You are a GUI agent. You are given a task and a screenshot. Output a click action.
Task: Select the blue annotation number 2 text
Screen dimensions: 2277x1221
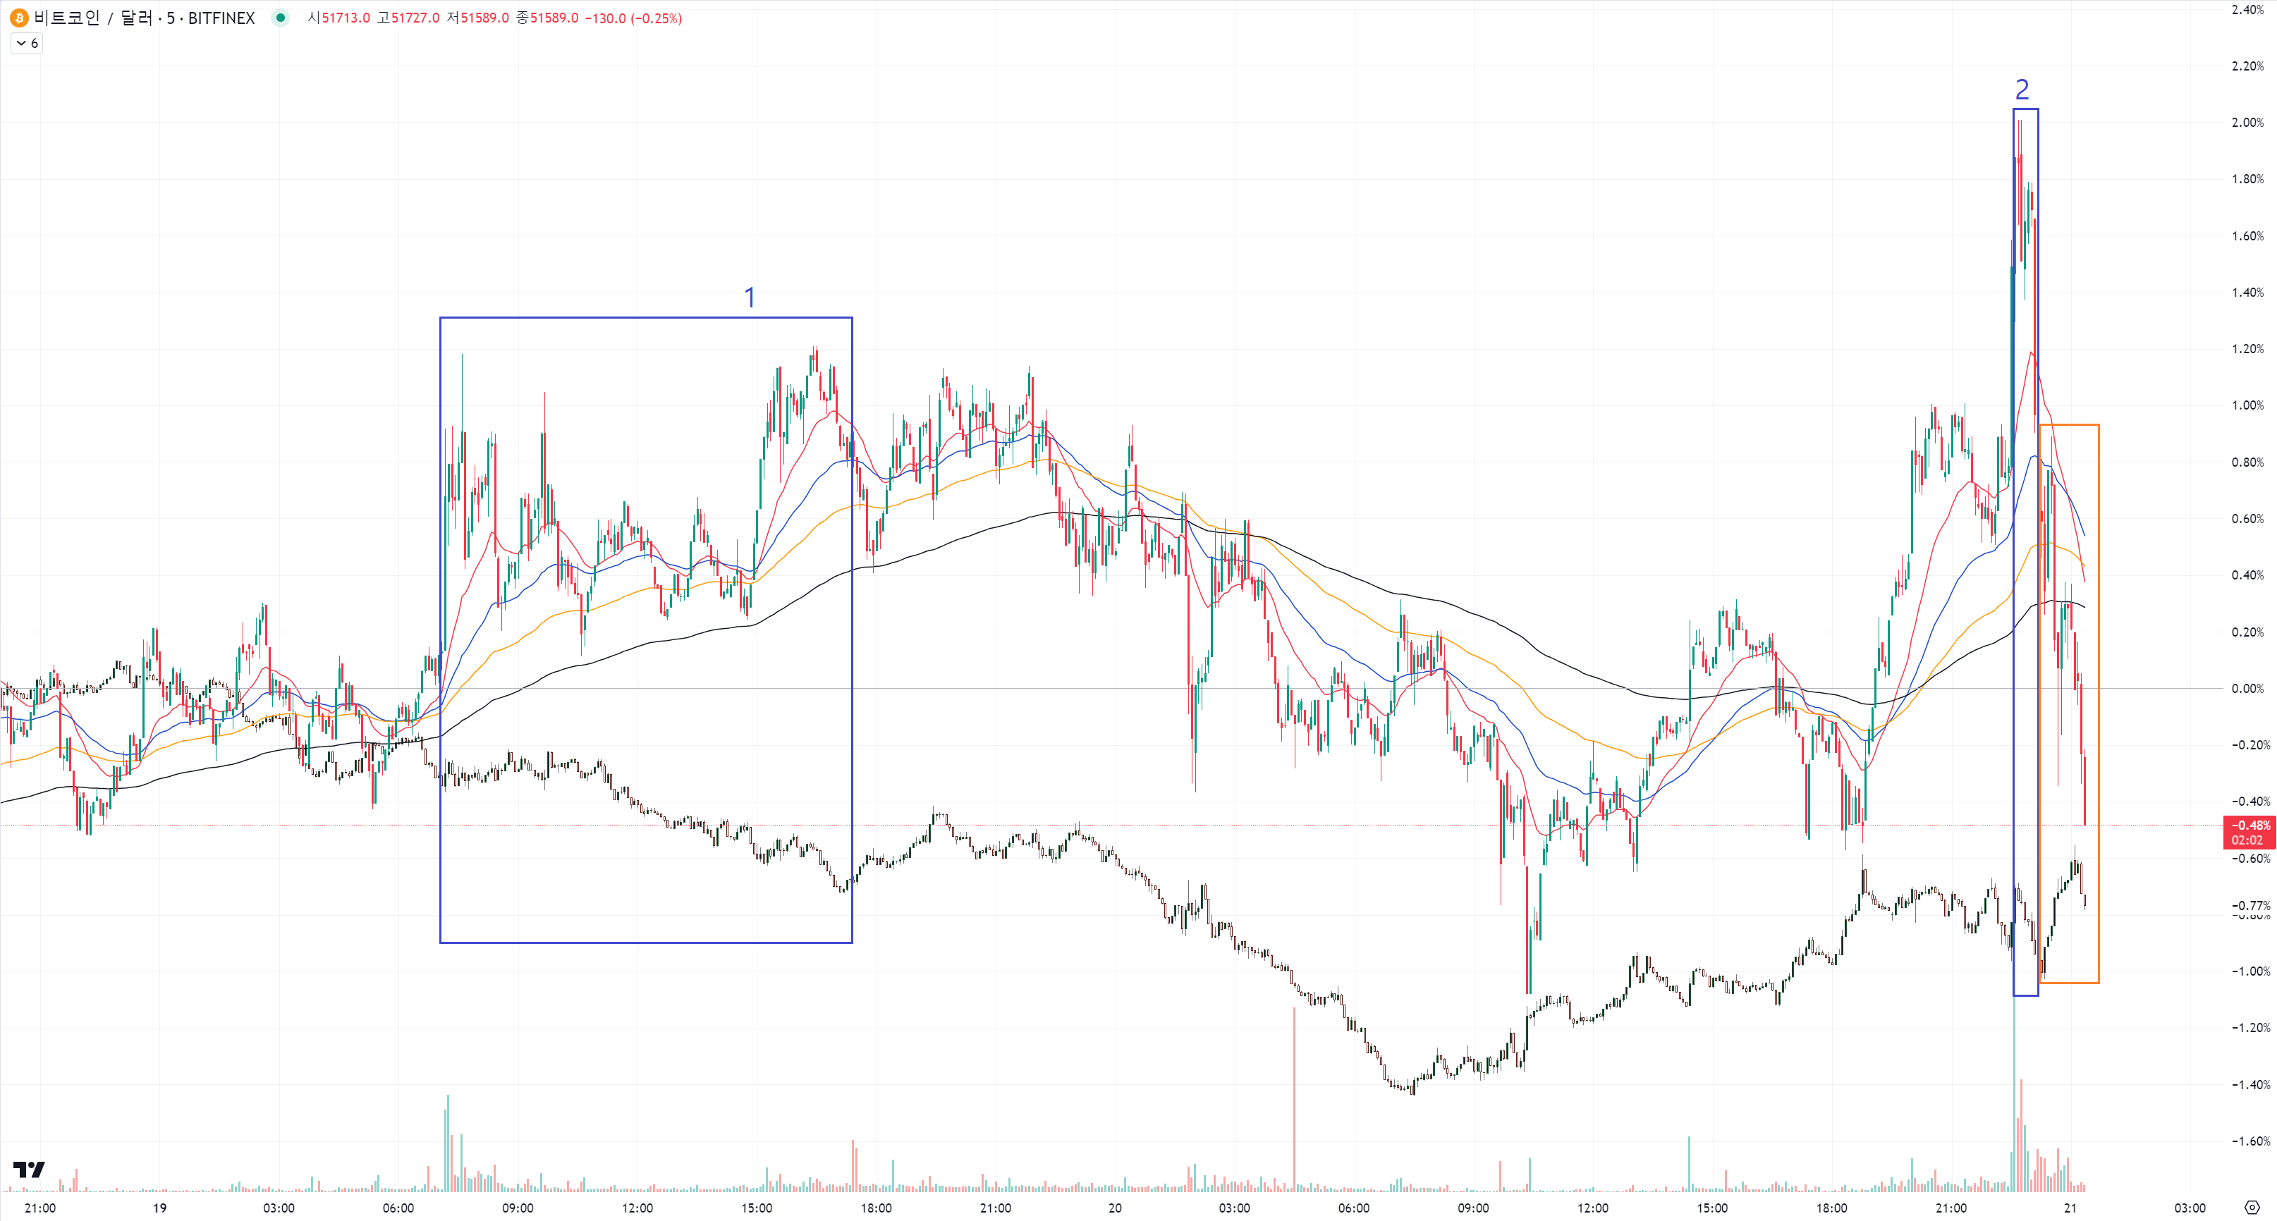coord(2022,90)
